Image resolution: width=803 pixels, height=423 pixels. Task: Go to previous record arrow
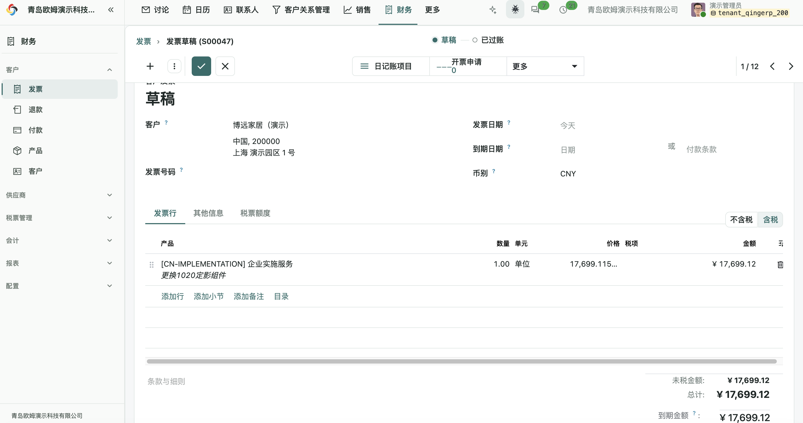[772, 66]
